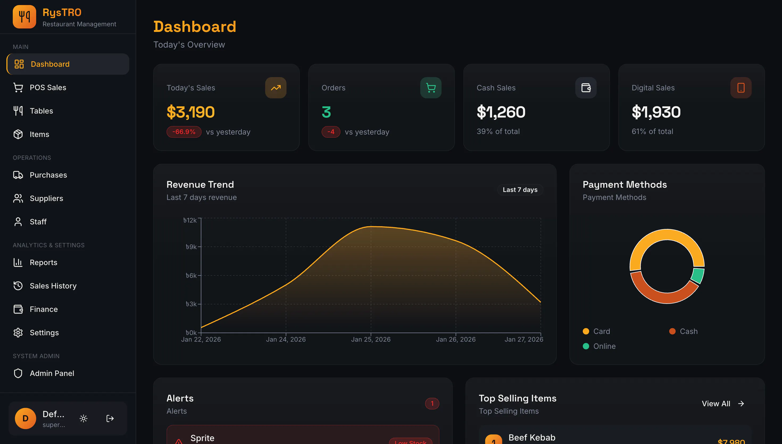782x444 pixels.
Task: Click the Beef Kebab top selling item
Action: (615, 434)
